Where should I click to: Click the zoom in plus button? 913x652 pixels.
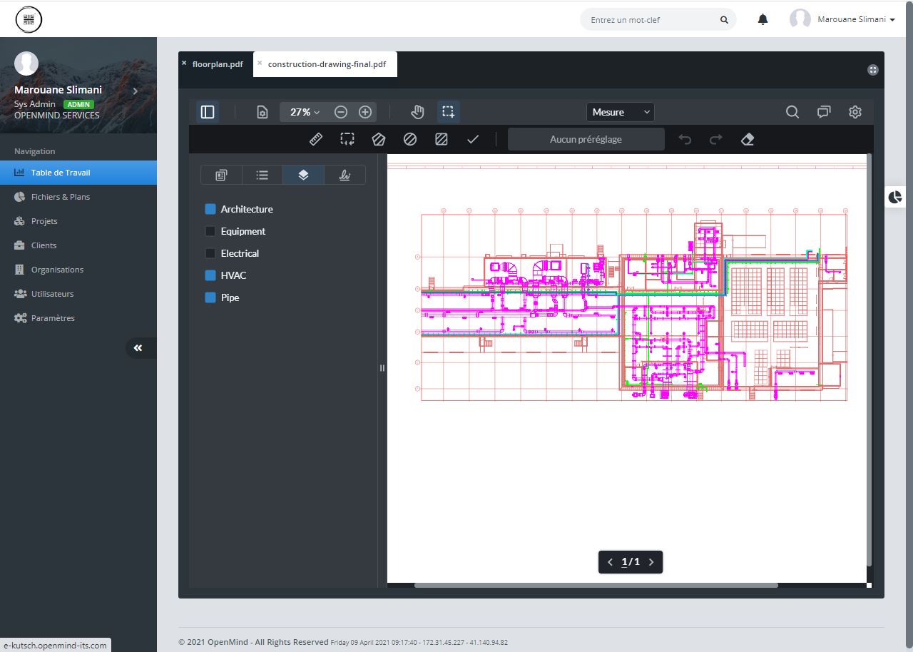[x=365, y=112]
